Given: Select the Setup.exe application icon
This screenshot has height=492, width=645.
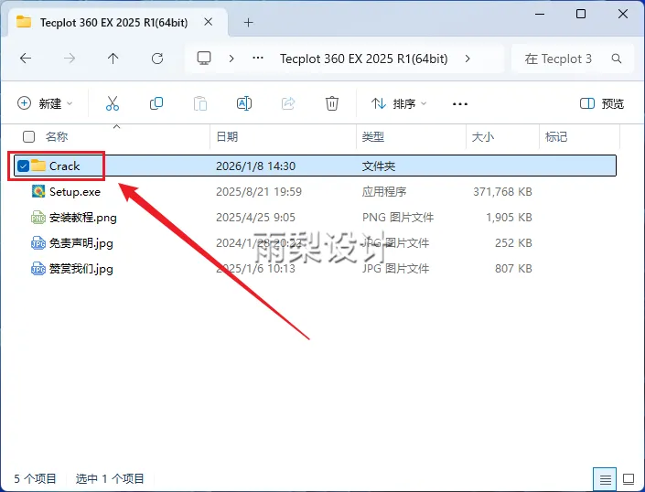Looking at the screenshot, I should [x=38, y=191].
